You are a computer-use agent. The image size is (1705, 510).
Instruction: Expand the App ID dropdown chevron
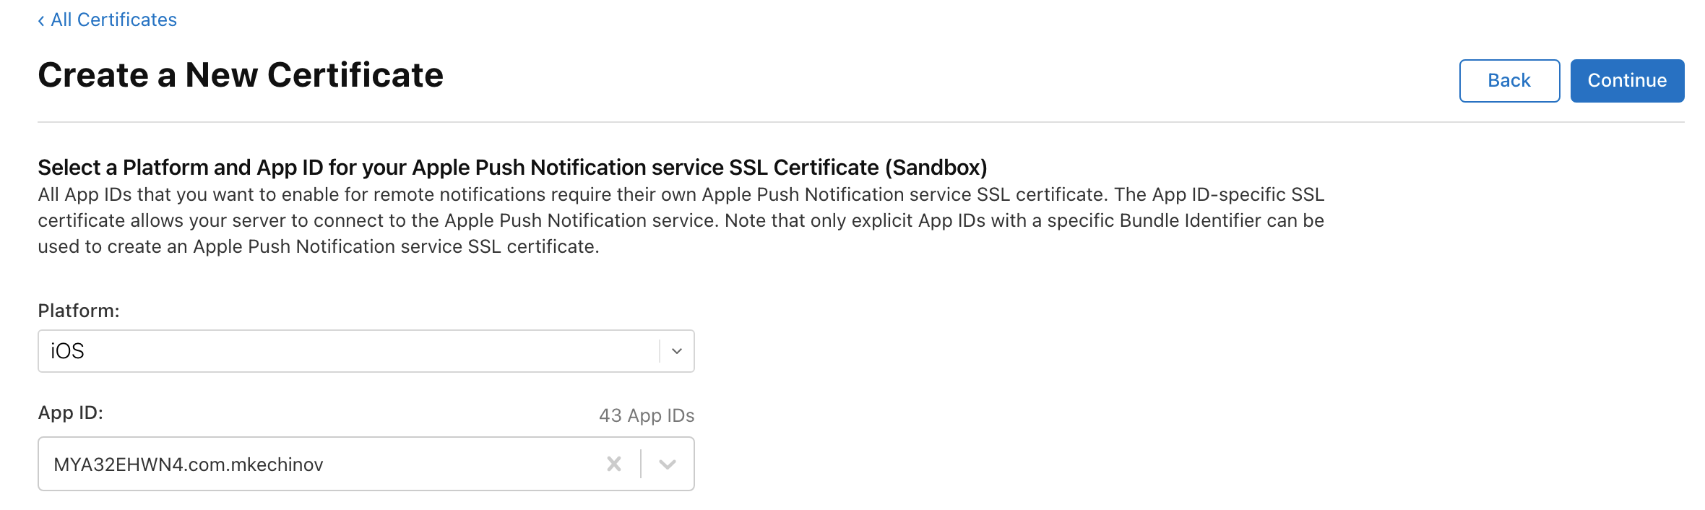click(668, 464)
